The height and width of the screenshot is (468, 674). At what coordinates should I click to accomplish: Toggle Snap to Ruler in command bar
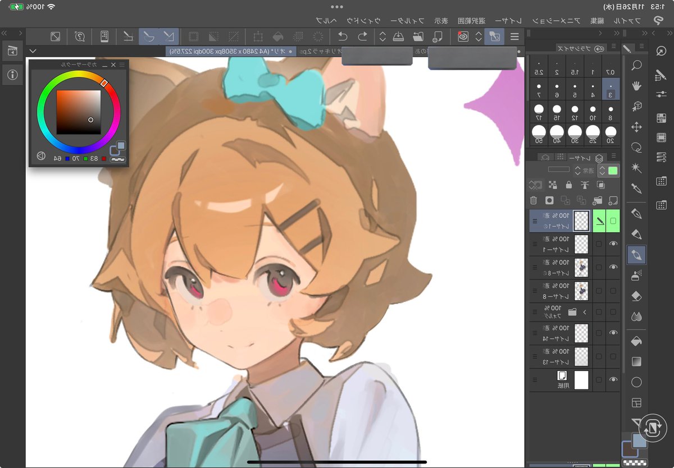click(x=168, y=37)
